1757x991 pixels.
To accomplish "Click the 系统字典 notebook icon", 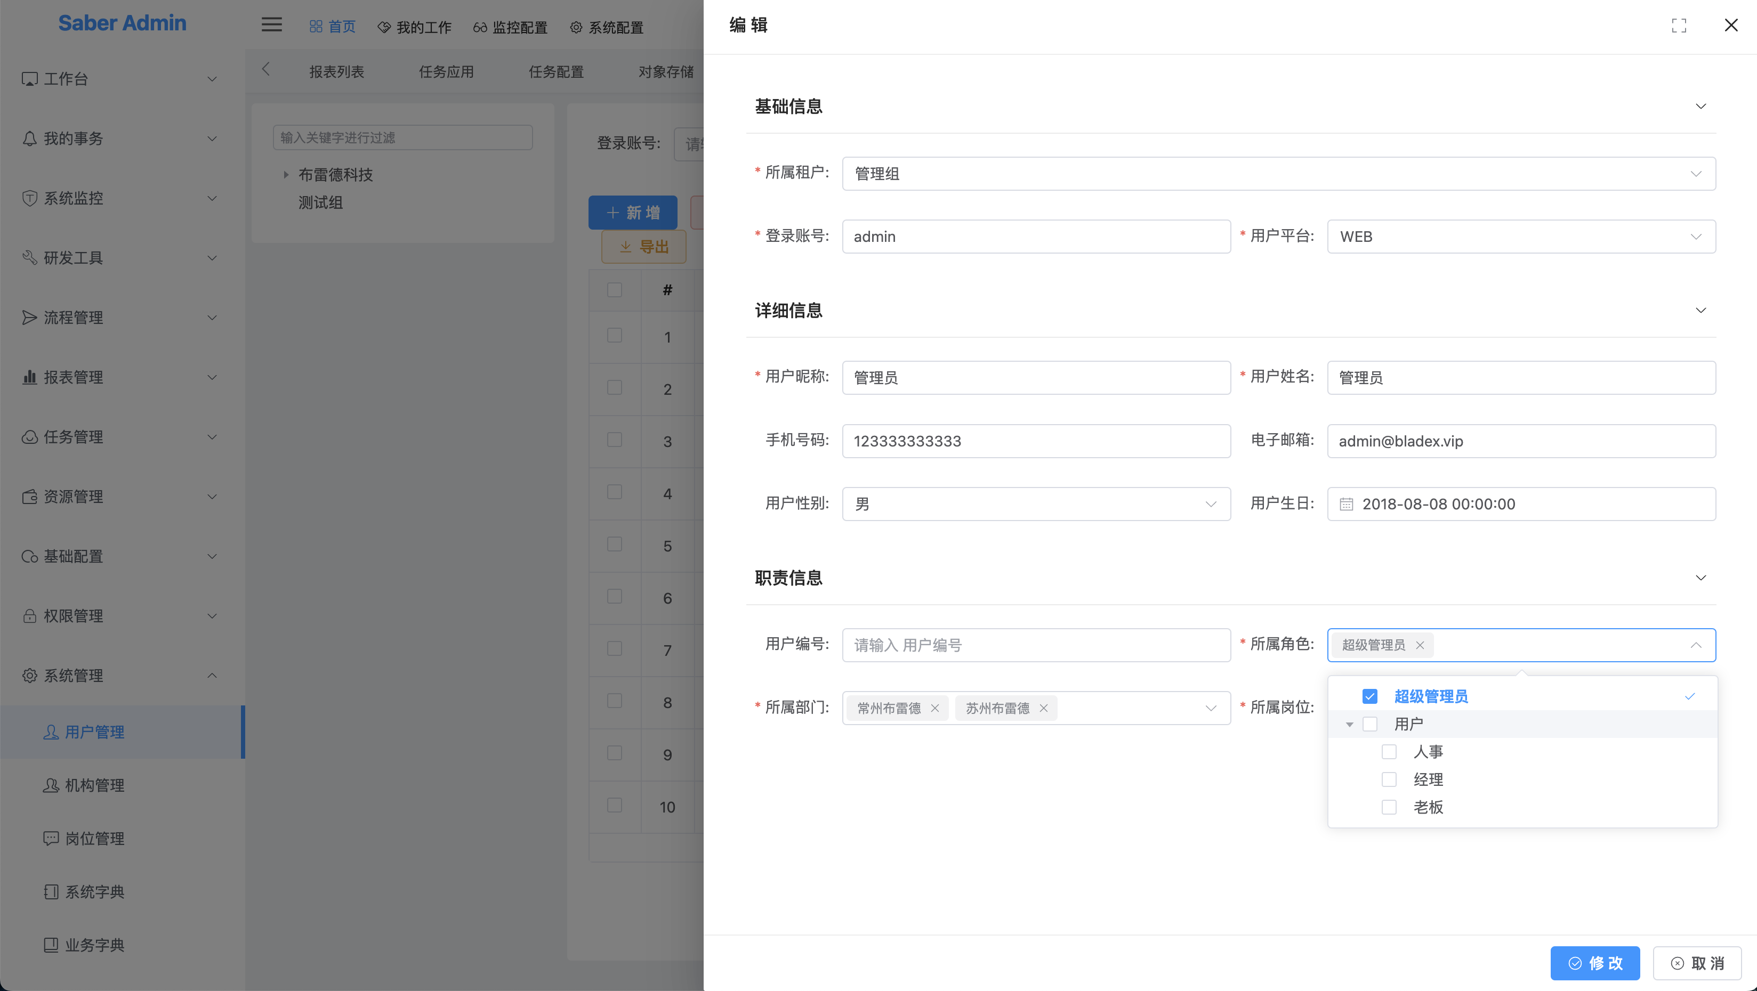I will tap(51, 891).
